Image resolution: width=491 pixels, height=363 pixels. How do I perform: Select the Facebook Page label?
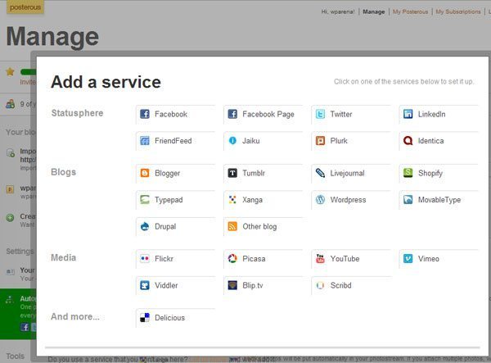pyautogui.click(x=268, y=114)
